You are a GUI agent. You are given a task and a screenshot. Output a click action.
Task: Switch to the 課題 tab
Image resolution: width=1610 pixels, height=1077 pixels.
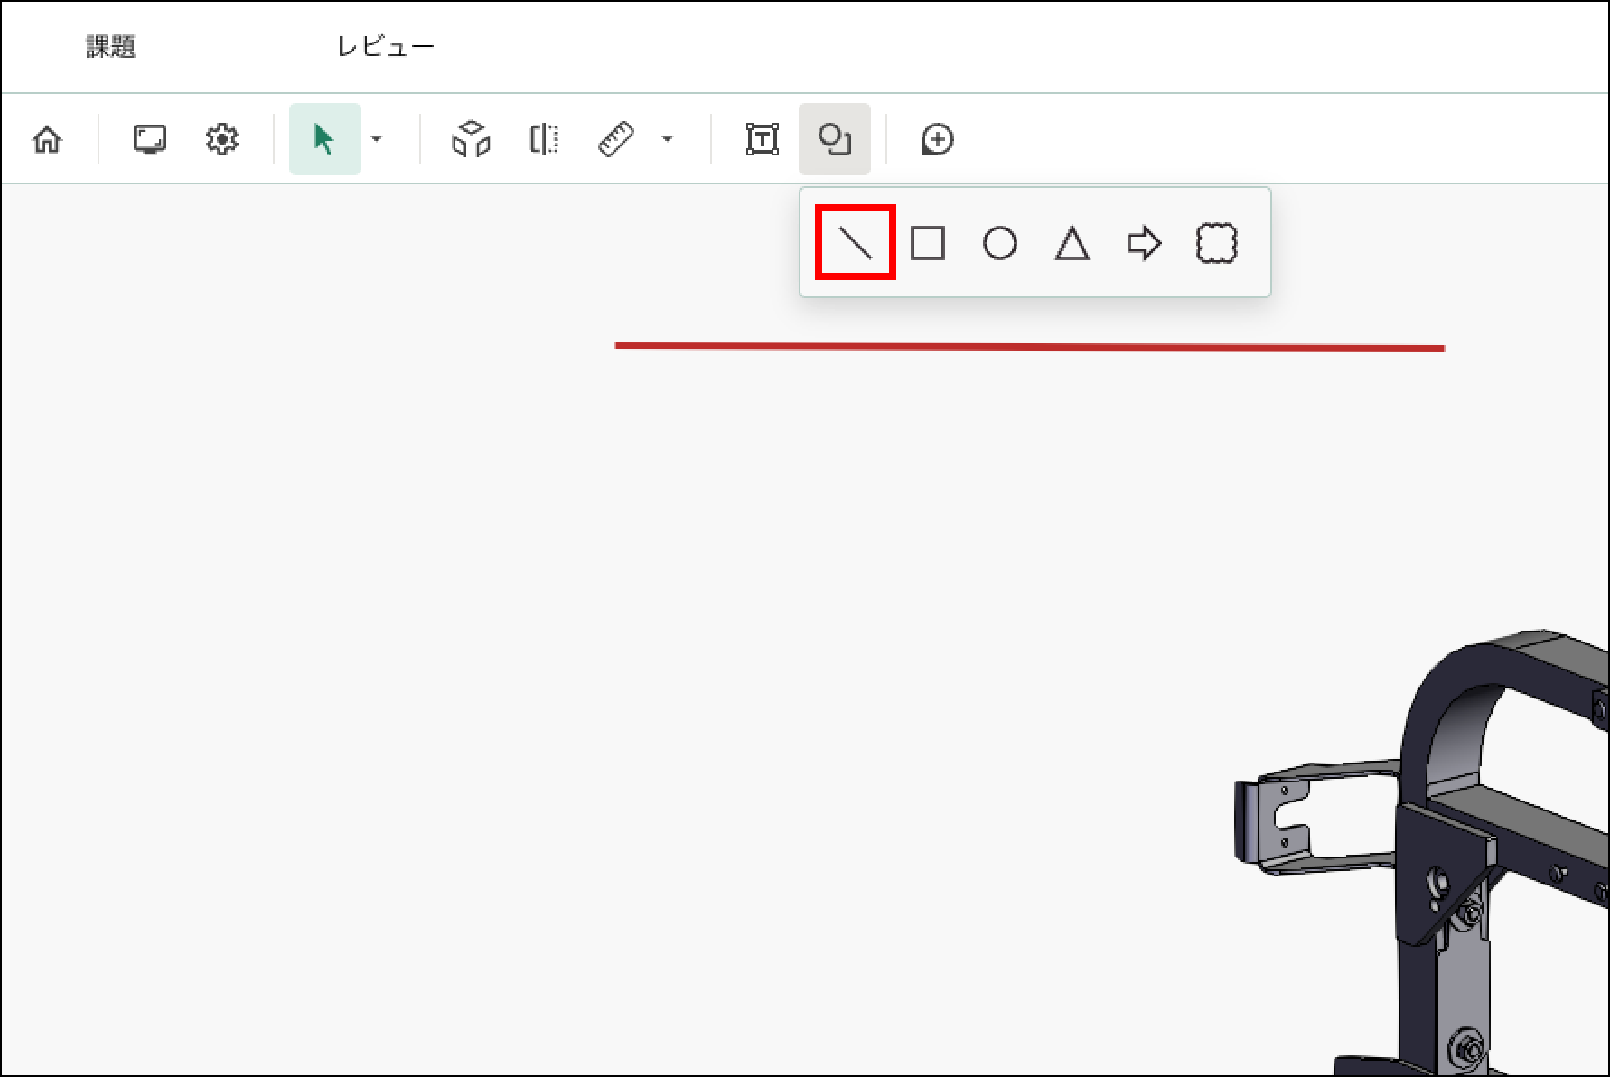point(111,47)
